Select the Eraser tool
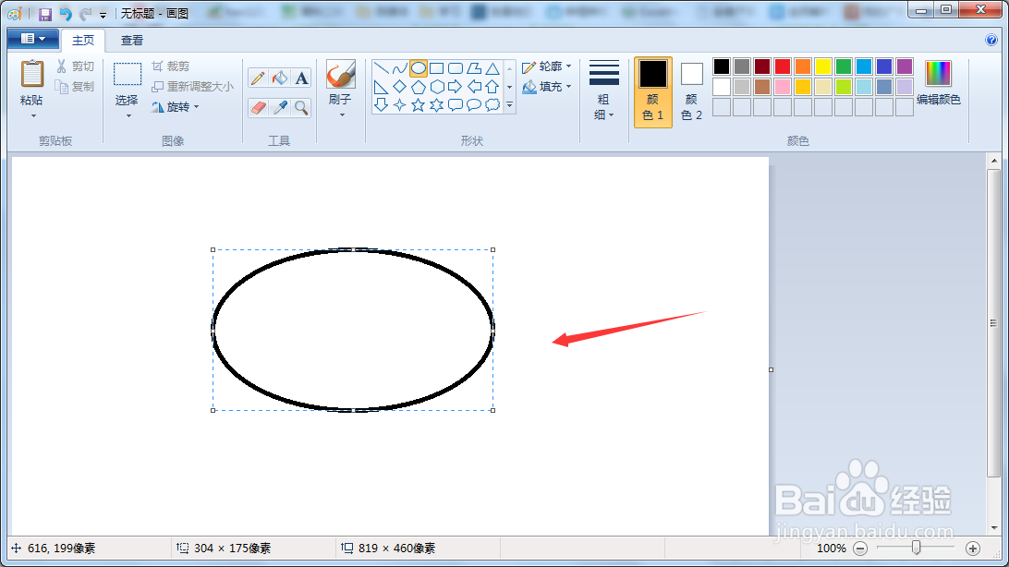 258,107
